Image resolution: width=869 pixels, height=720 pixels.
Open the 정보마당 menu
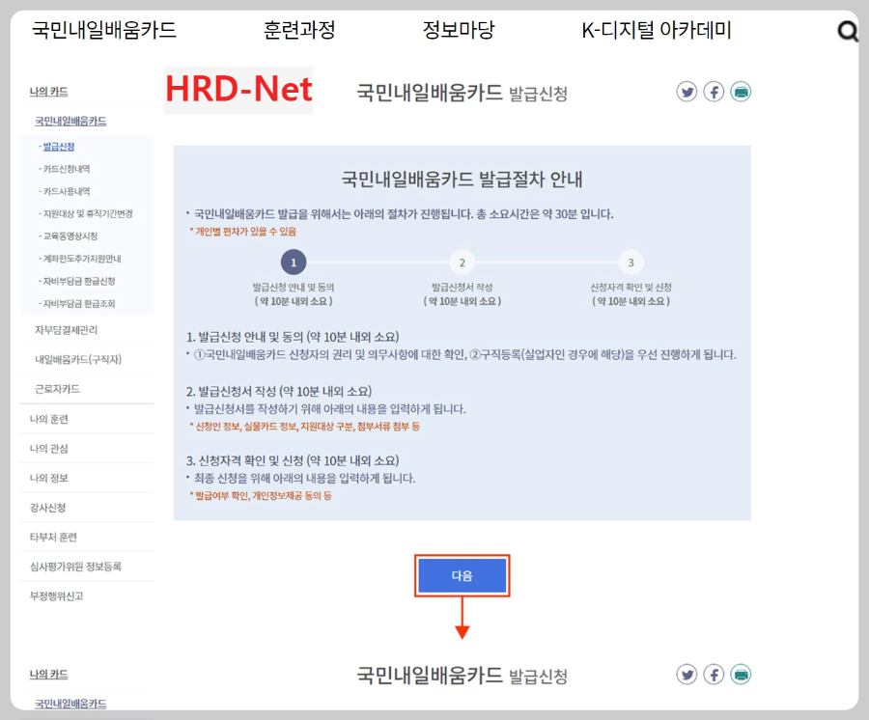[459, 31]
